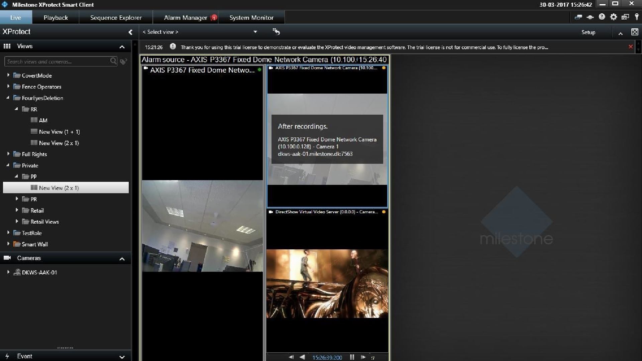642x361 pixels.
Task: Collapse the FourEyesDeletion folder
Action: point(8,98)
